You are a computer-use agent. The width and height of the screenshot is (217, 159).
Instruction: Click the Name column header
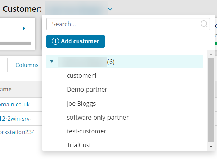pos(6,89)
